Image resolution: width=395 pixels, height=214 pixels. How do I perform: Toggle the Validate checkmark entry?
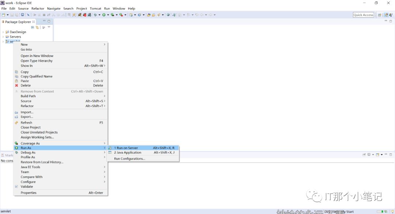click(x=60, y=187)
